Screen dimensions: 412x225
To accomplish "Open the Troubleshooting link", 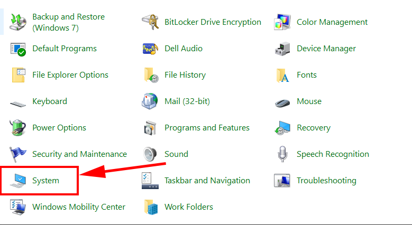I will pyautogui.click(x=326, y=181).
